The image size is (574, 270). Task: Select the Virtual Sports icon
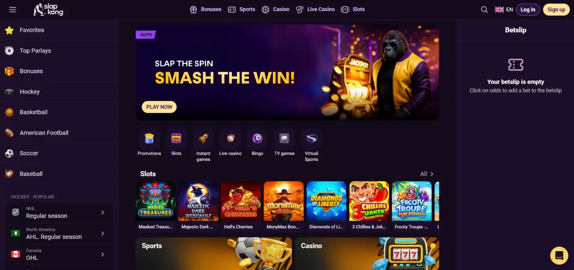(311, 138)
